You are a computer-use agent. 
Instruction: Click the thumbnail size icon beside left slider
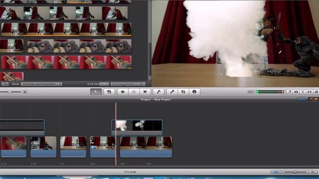pos(25,91)
